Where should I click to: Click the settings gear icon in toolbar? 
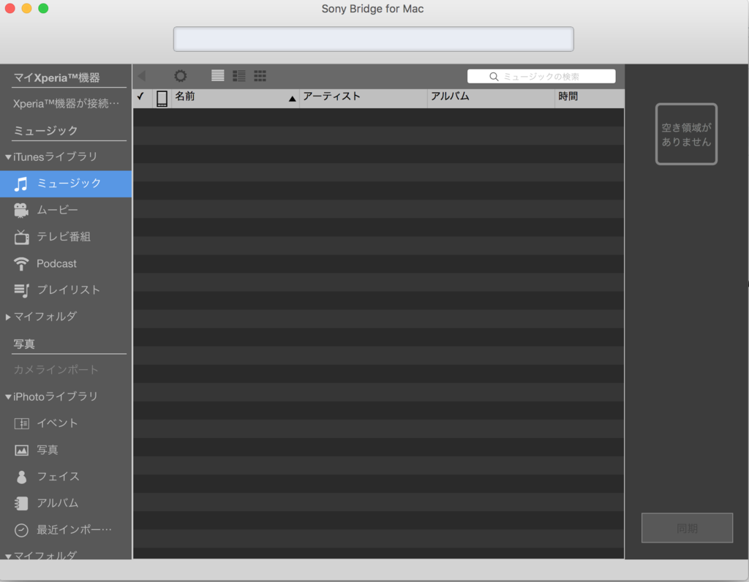tap(180, 76)
